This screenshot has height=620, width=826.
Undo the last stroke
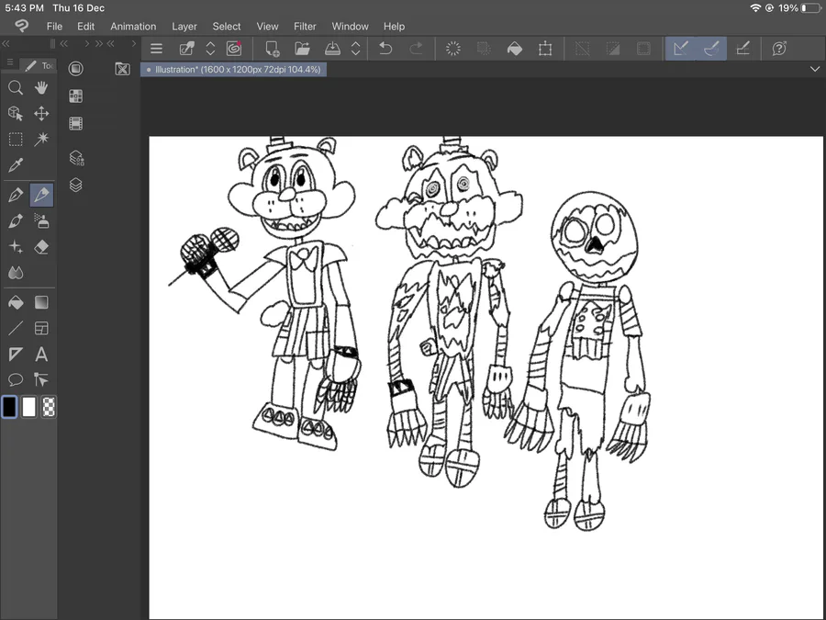coord(385,49)
